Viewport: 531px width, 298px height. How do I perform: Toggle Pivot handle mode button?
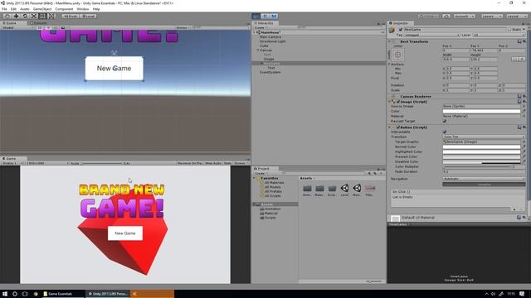[71, 16]
